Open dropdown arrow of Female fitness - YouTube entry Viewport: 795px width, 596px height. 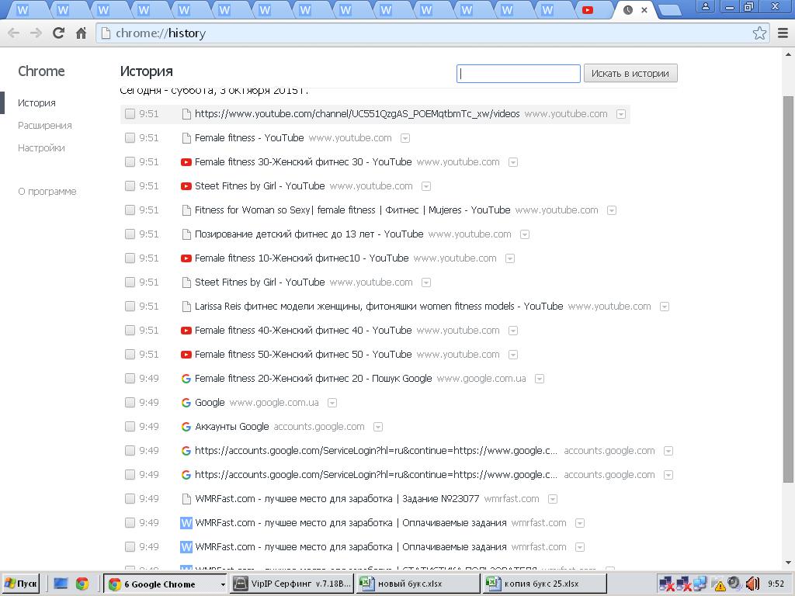[405, 138]
